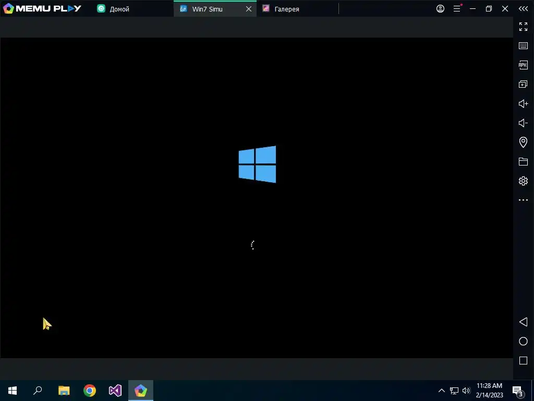The height and width of the screenshot is (401, 534).
Task: Open the keyboard mapping tool
Action: [523, 46]
